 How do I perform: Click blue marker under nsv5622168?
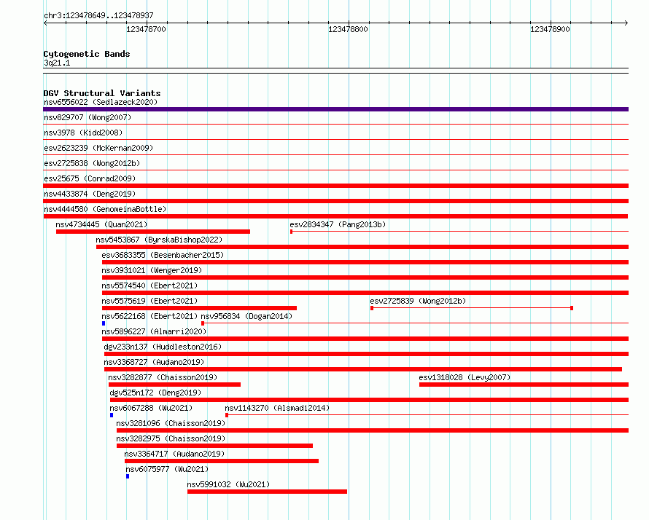coord(104,323)
